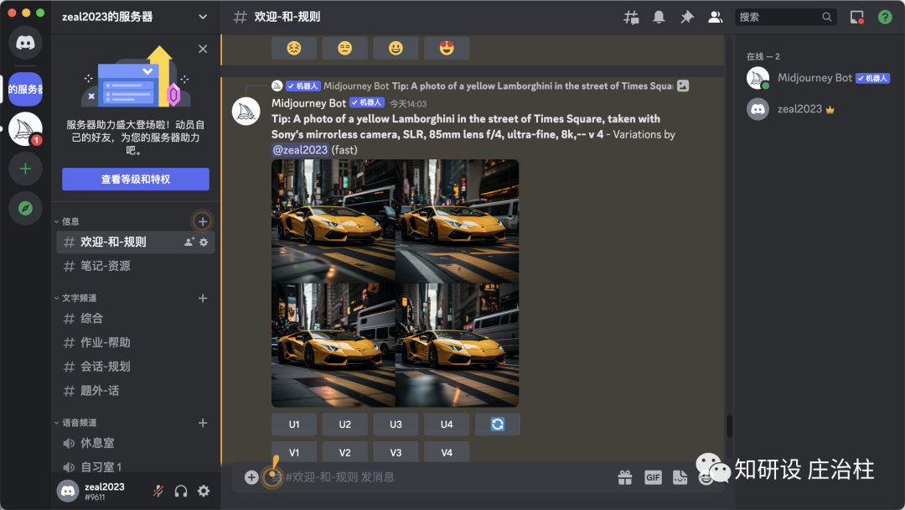905x510 pixels.
Task: Click the blue re-roll refresh button
Action: (498, 424)
